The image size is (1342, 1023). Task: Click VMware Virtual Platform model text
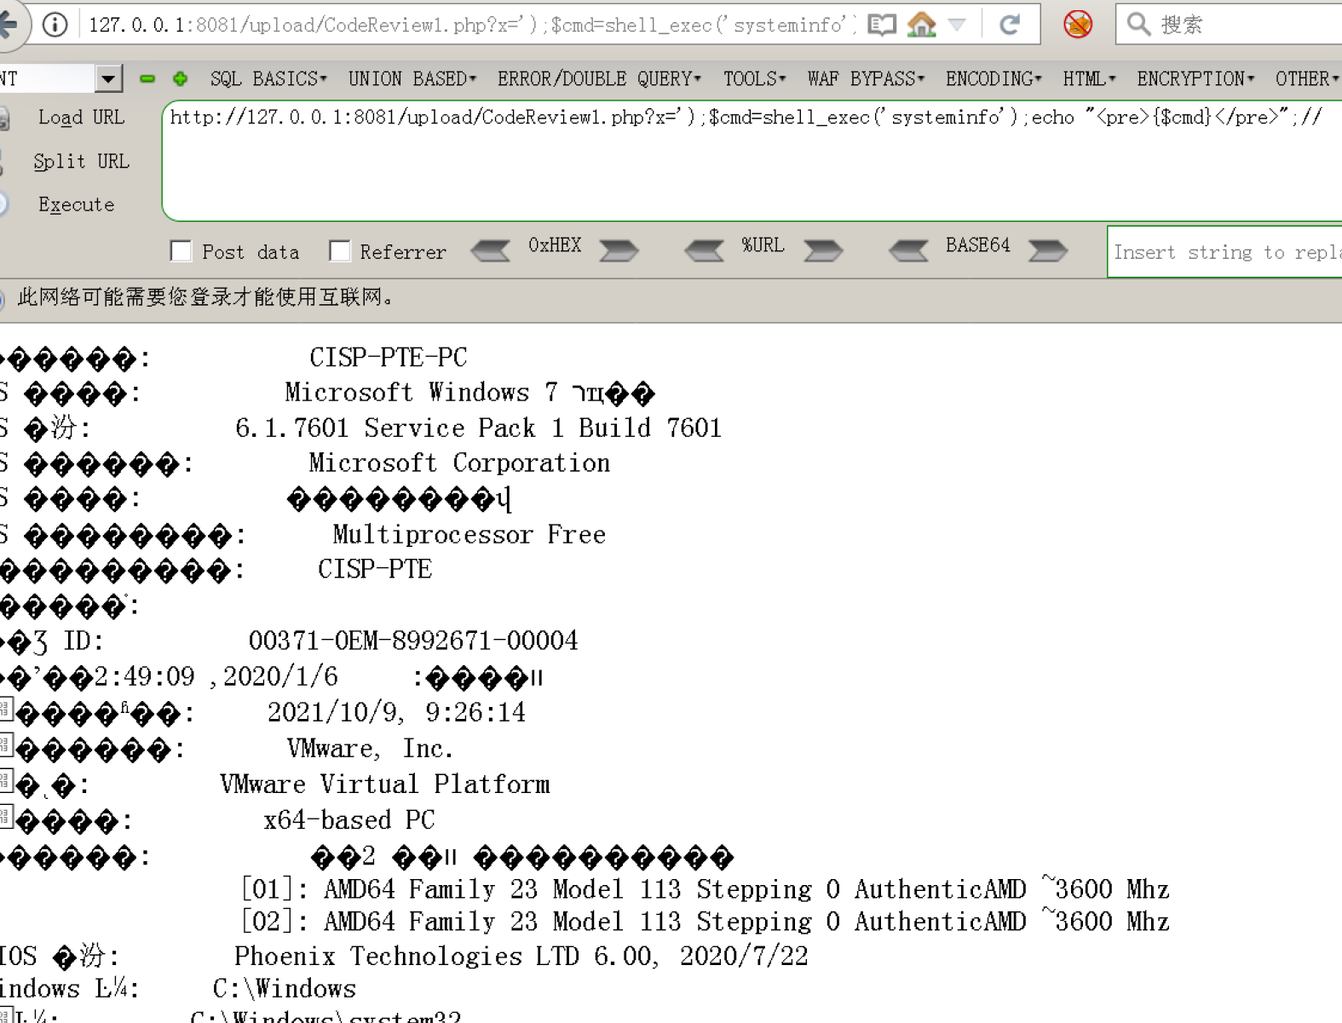point(384,784)
